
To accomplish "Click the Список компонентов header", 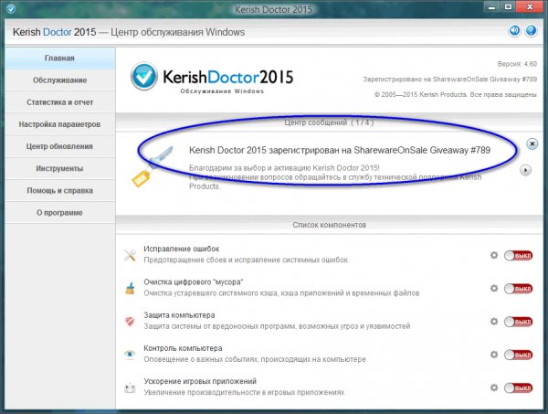I will coord(329,225).
